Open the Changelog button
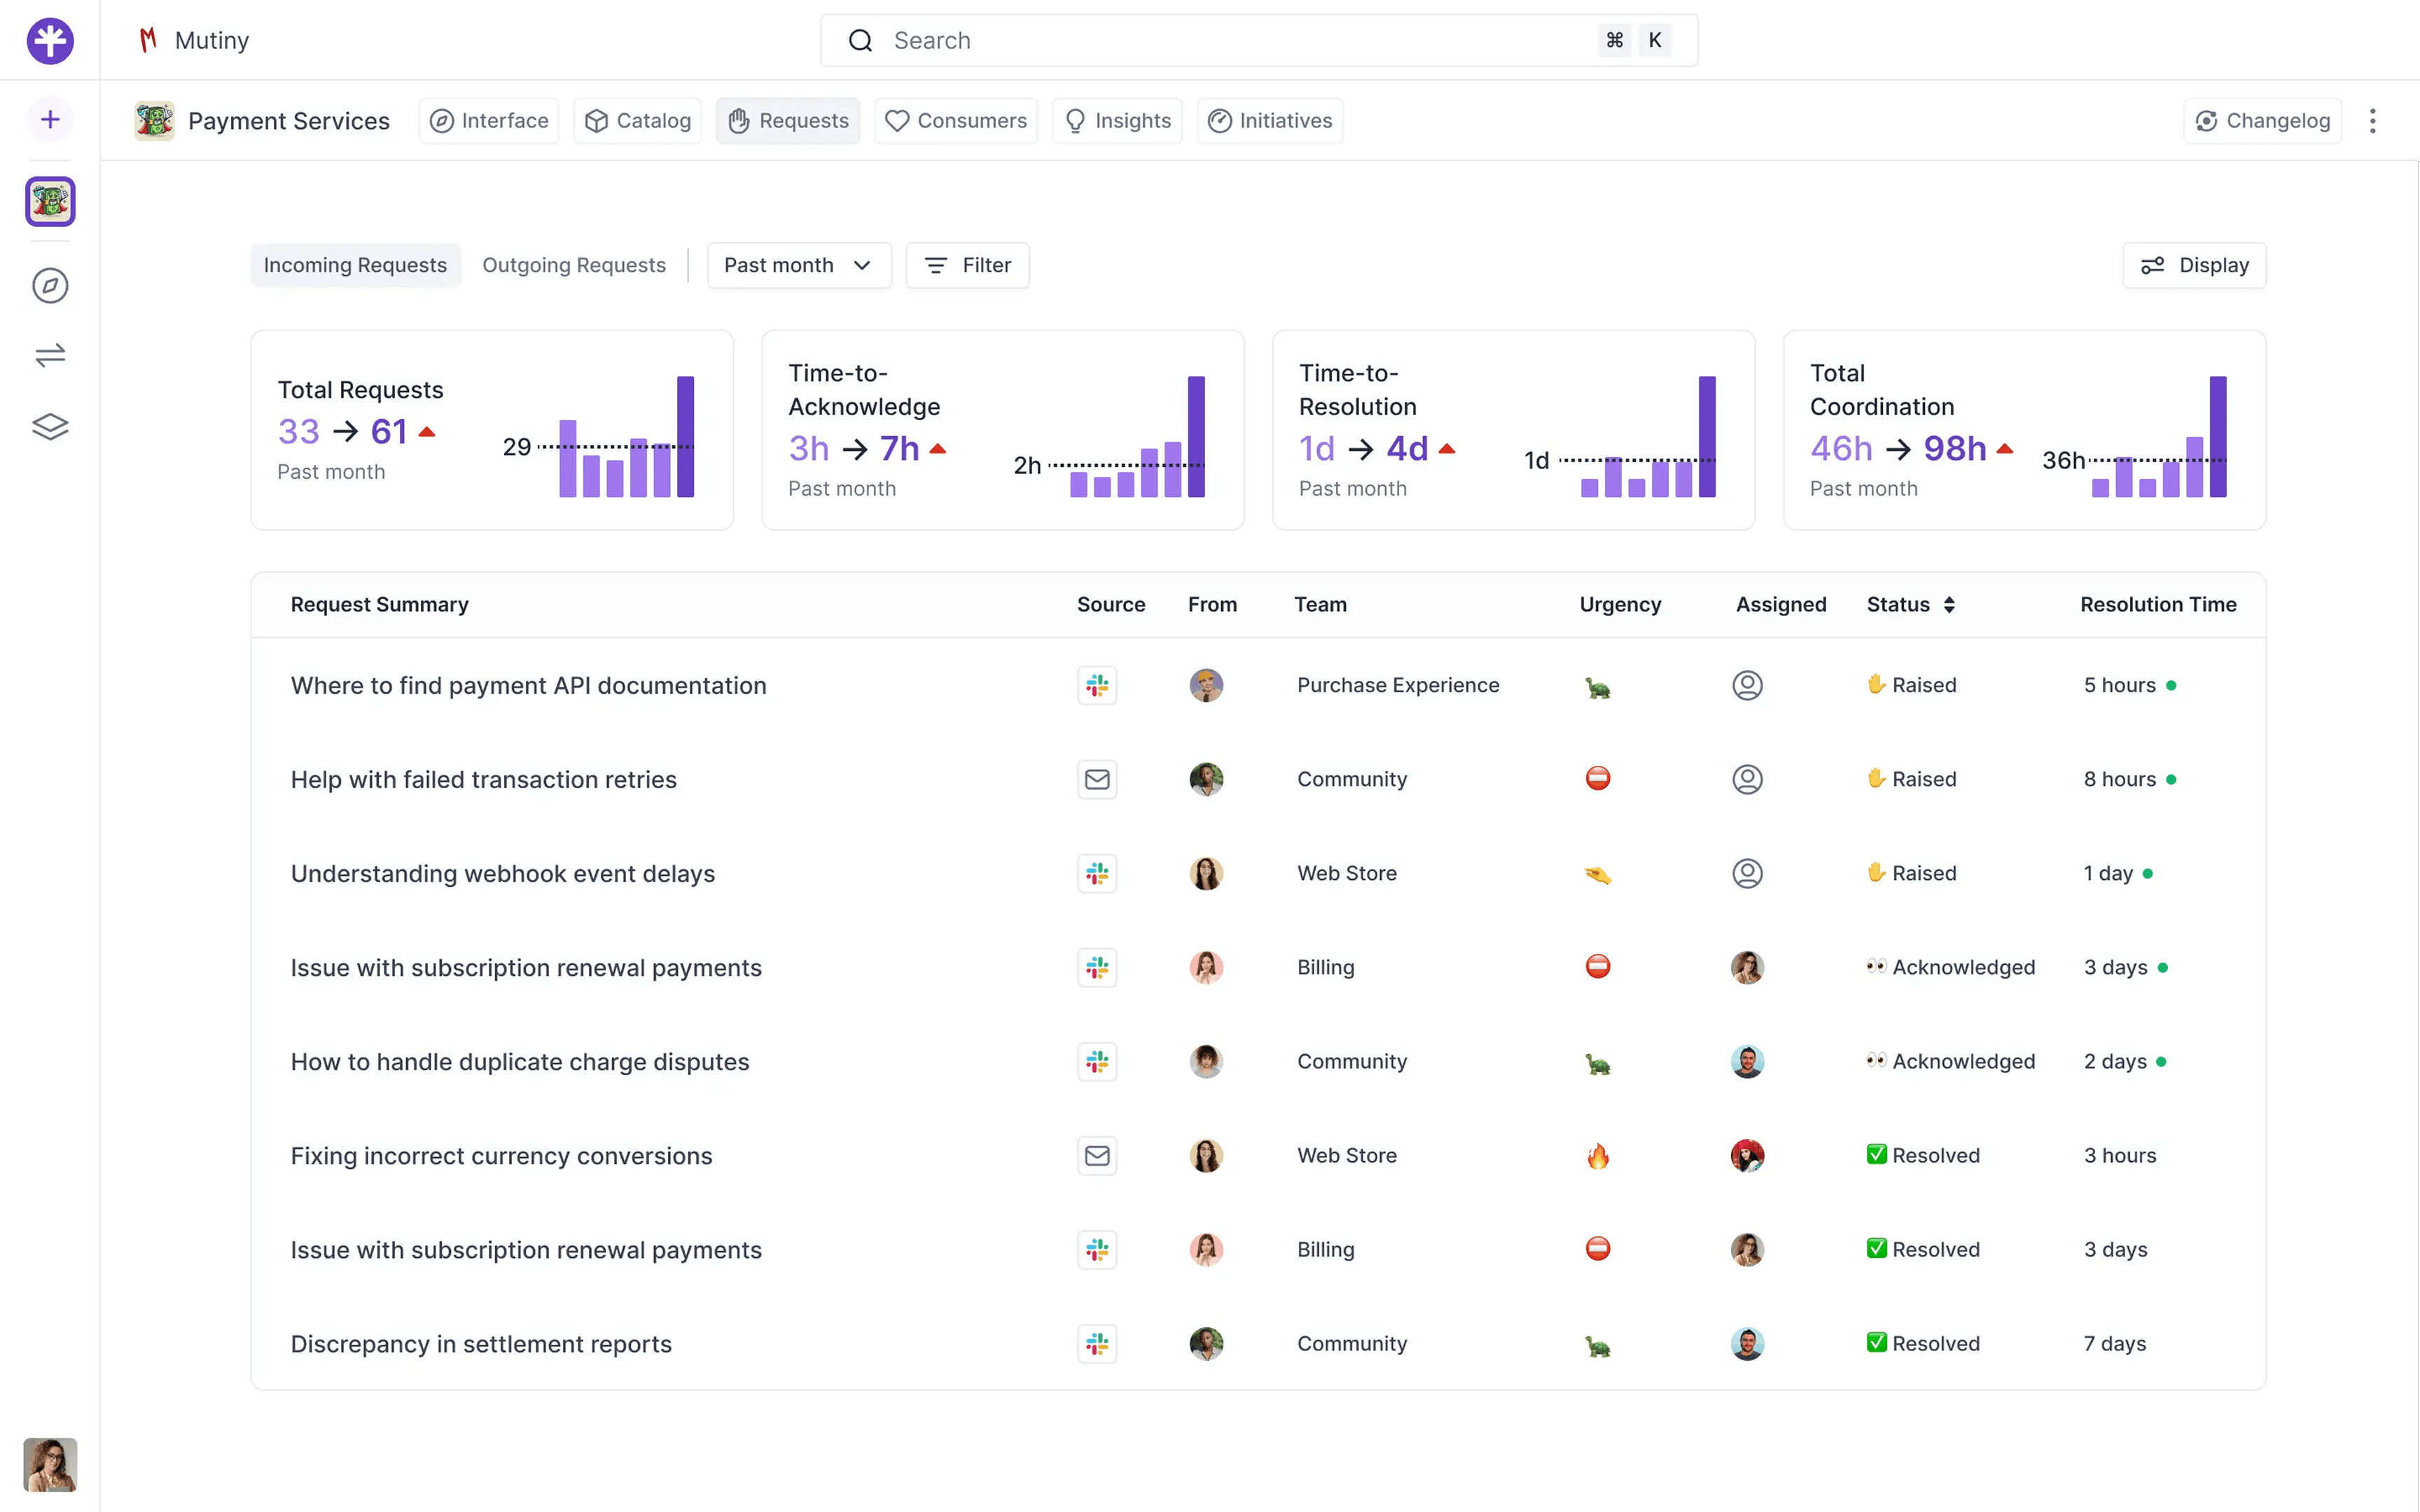The height and width of the screenshot is (1512, 2420). pos(2262,121)
